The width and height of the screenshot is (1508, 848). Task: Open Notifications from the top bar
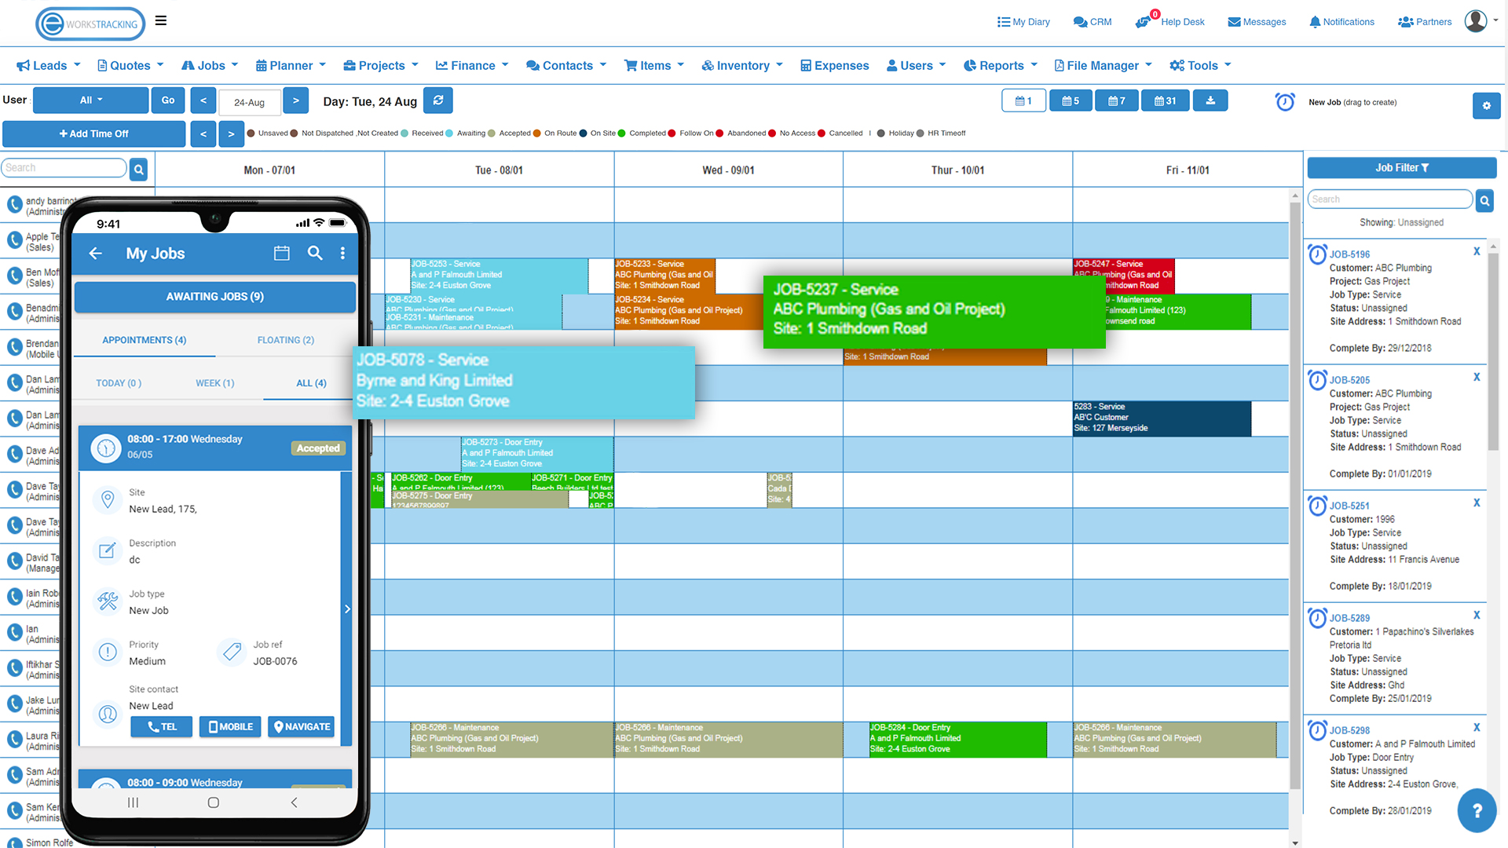click(x=1341, y=21)
